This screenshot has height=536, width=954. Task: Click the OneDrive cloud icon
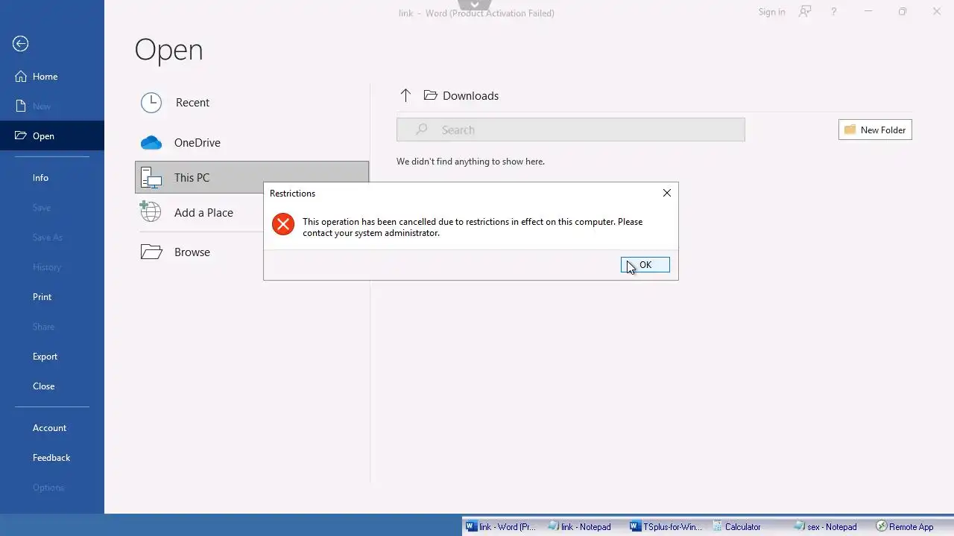point(151,142)
